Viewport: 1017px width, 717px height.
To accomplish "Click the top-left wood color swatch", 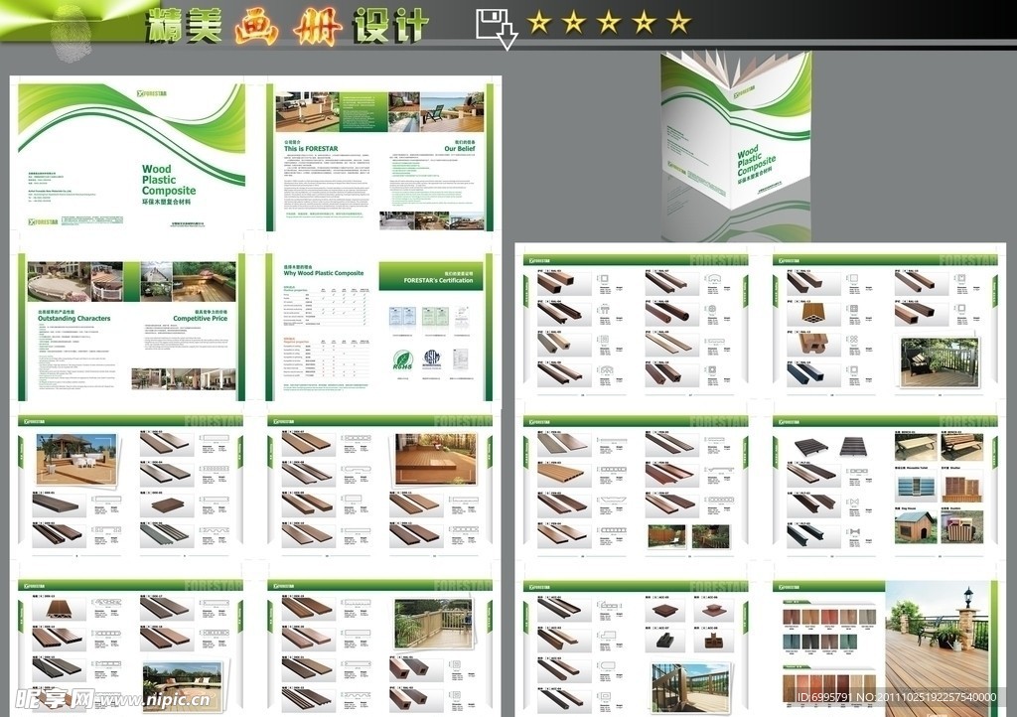I will pos(791,617).
